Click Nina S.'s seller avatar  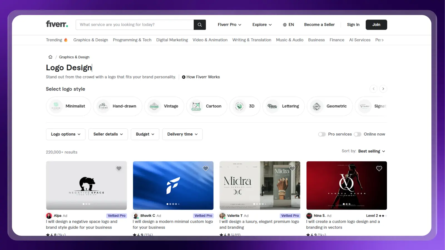click(309, 216)
